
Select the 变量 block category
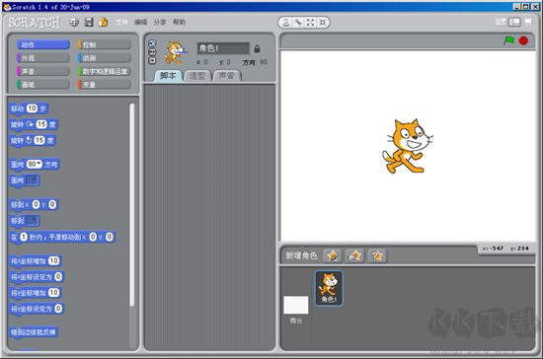(x=105, y=85)
